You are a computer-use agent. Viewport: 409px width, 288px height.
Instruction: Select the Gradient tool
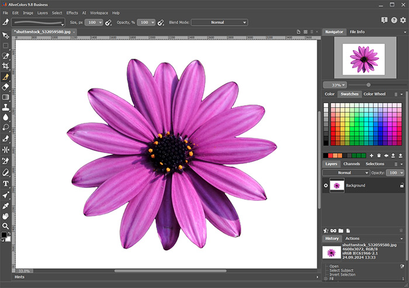(x=5, y=98)
